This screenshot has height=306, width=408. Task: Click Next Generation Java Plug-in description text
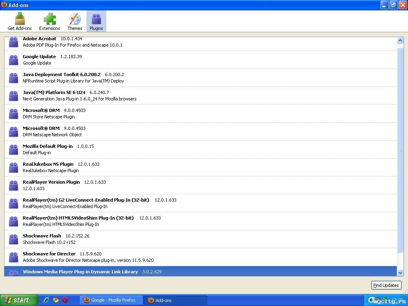[79, 99]
